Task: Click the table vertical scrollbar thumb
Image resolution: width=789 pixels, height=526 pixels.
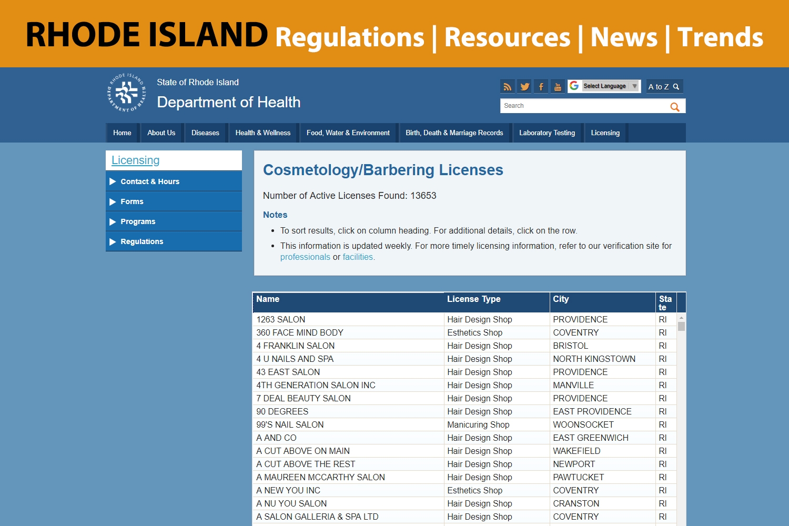Action: (681, 326)
